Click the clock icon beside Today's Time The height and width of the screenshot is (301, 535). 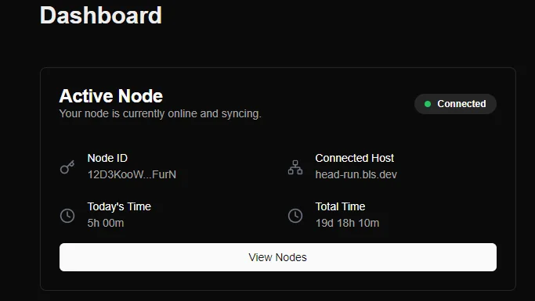[x=67, y=216]
